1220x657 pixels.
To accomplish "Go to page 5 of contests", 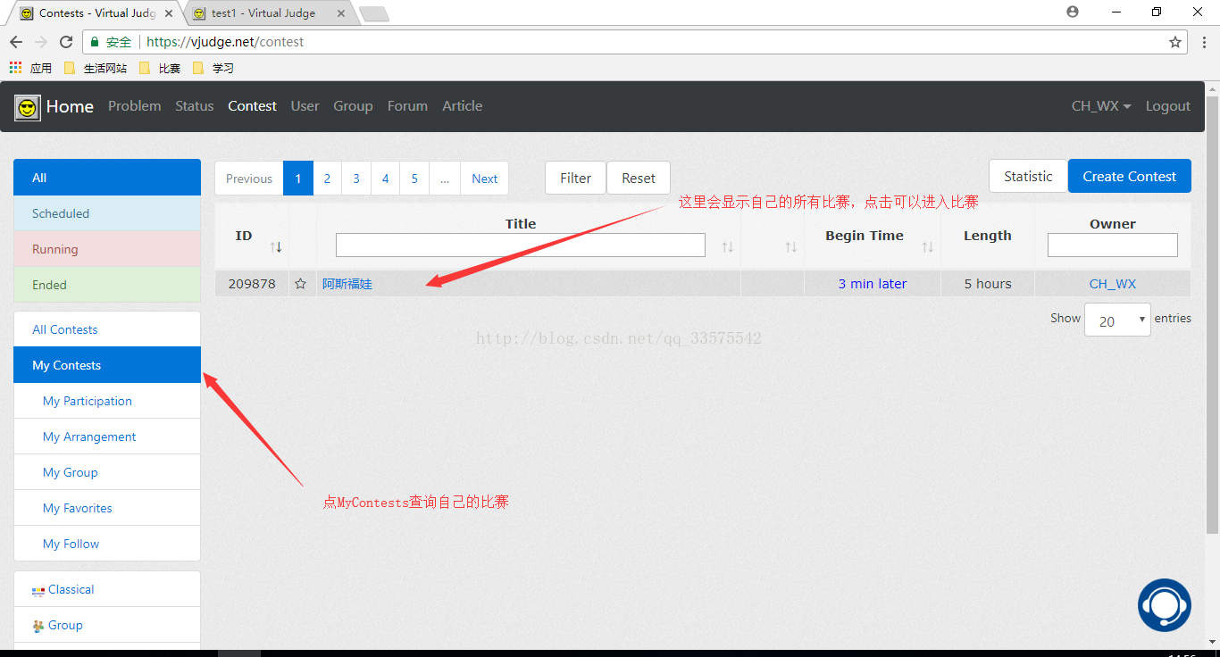I will pyautogui.click(x=414, y=179).
